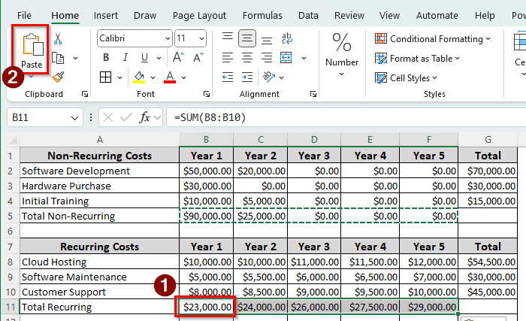This screenshot has height=321, width=526.
Task: Select column G header
Action: (488, 140)
